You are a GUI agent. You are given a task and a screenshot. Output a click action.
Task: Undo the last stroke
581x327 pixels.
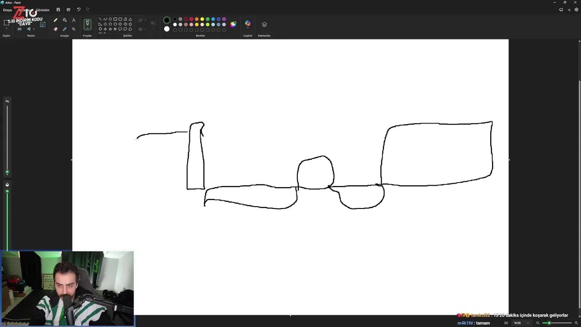(x=79, y=10)
